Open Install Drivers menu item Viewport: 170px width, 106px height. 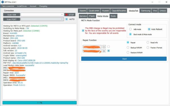22,6
